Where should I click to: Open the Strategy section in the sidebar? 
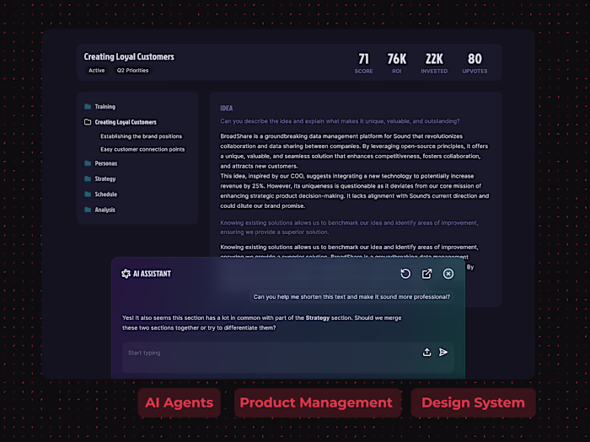105,178
